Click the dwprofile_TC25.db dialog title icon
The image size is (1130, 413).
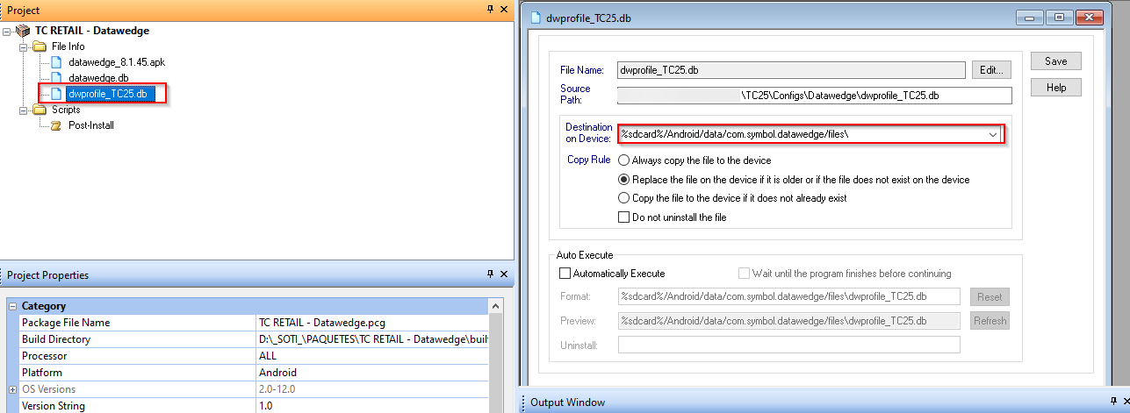[x=534, y=18]
